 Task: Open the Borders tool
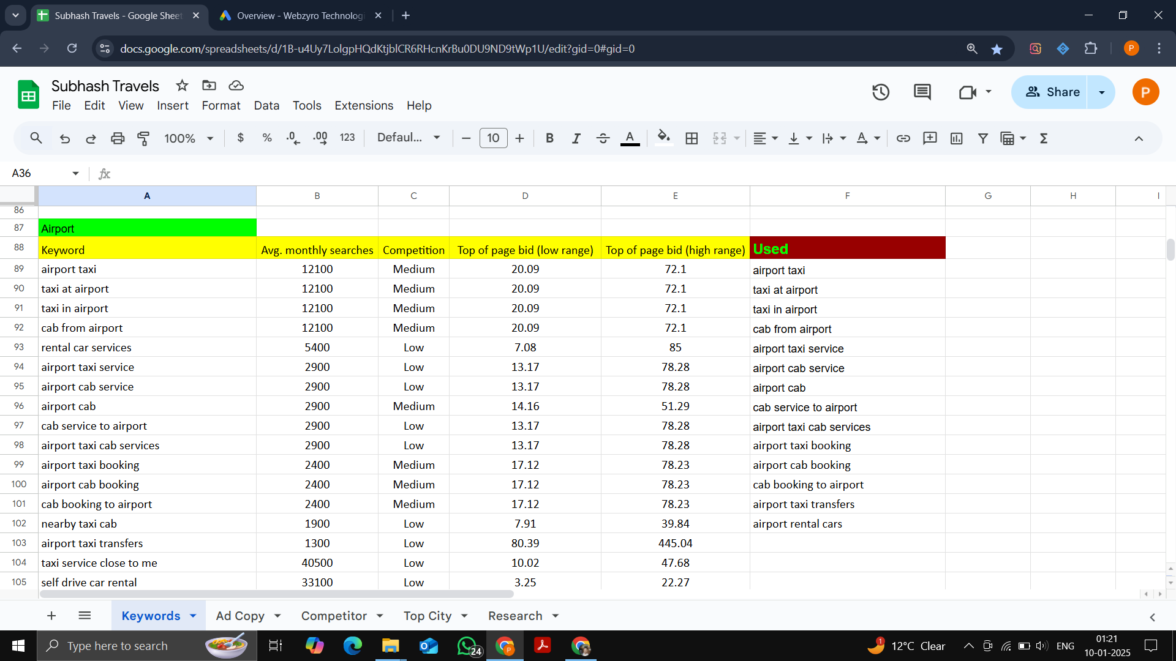[692, 138]
